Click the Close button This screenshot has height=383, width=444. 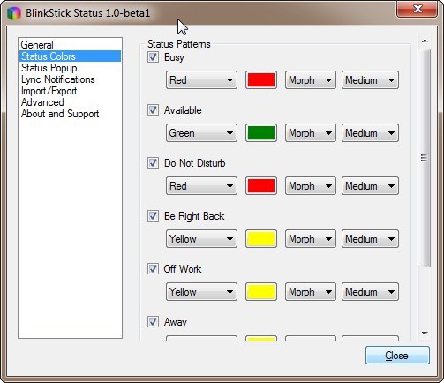point(397,356)
